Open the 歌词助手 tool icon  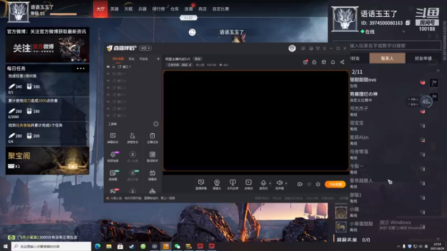pyautogui.click(x=152, y=157)
